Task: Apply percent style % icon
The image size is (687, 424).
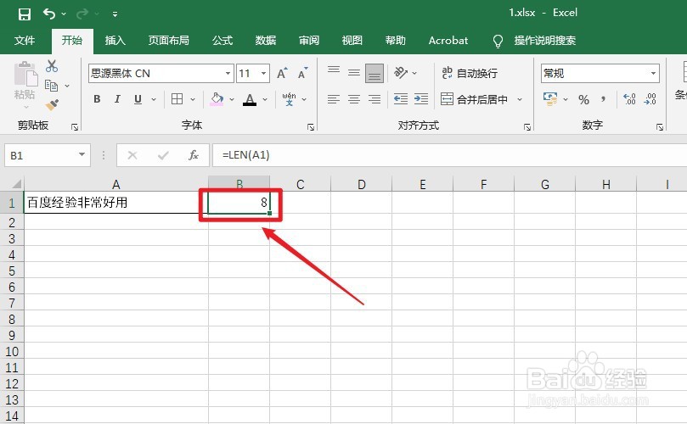Action: coord(583,100)
